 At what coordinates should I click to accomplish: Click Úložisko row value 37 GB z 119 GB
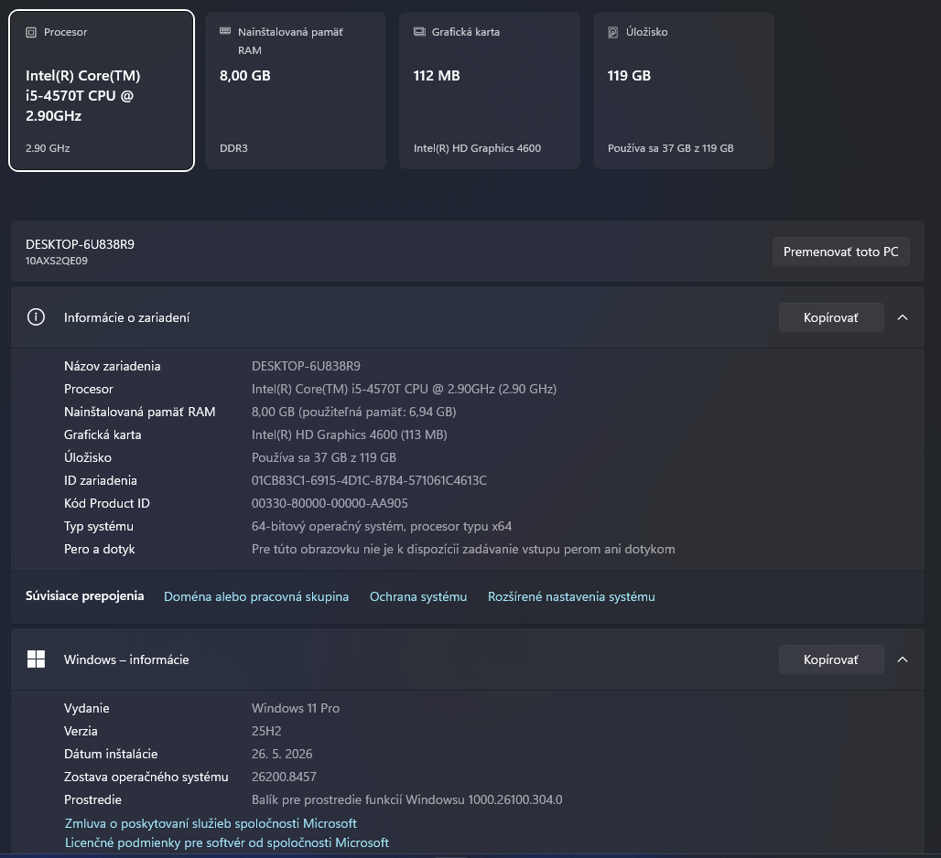click(x=324, y=457)
